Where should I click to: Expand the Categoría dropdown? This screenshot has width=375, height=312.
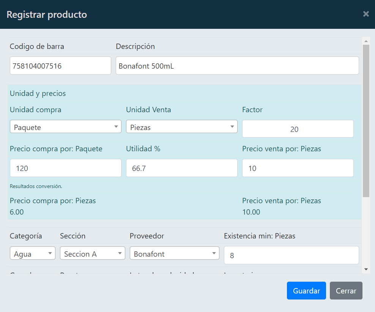click(x=32, y=254)
